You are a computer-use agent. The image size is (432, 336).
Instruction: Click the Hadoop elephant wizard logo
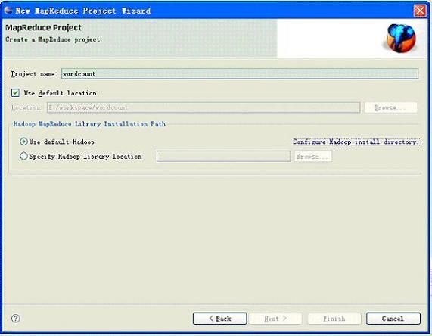coord(401,38)
